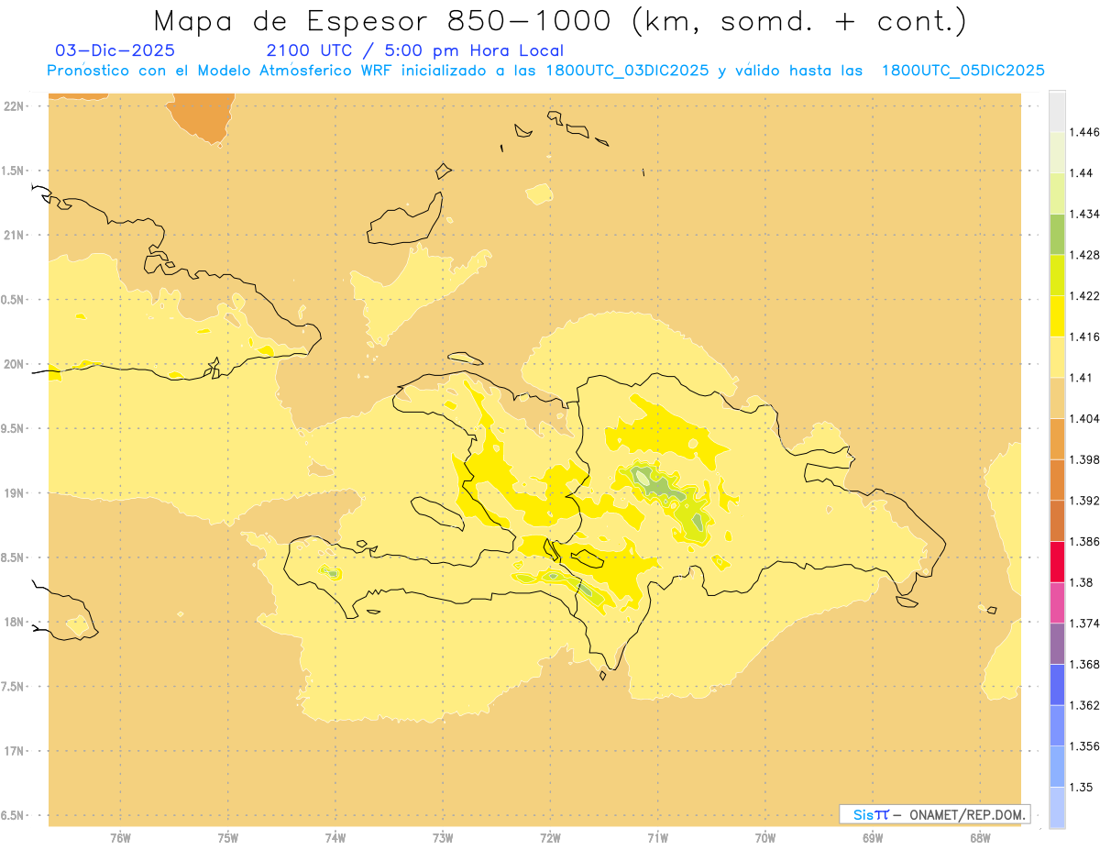Click the bright yellow 1.416 legend swatch
Viewport: 1100px width, 850px height.
coord(1057,315)
